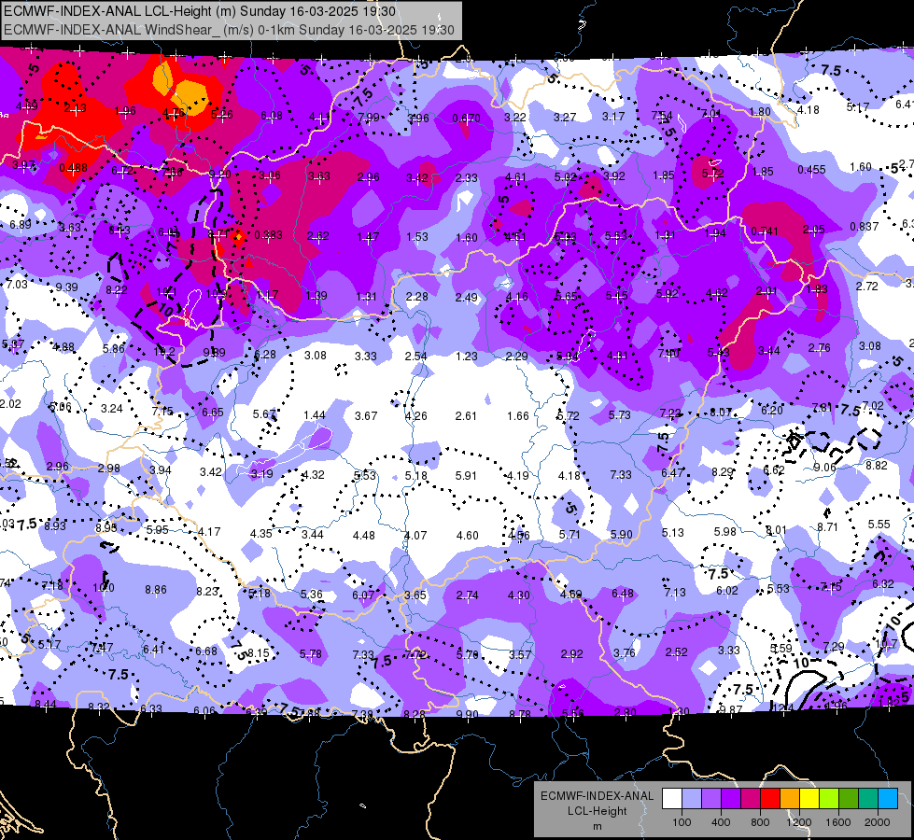This screenshot has width=914, height=840.
Task: Select the bright blue legend swatch
Action: point(888,799)
